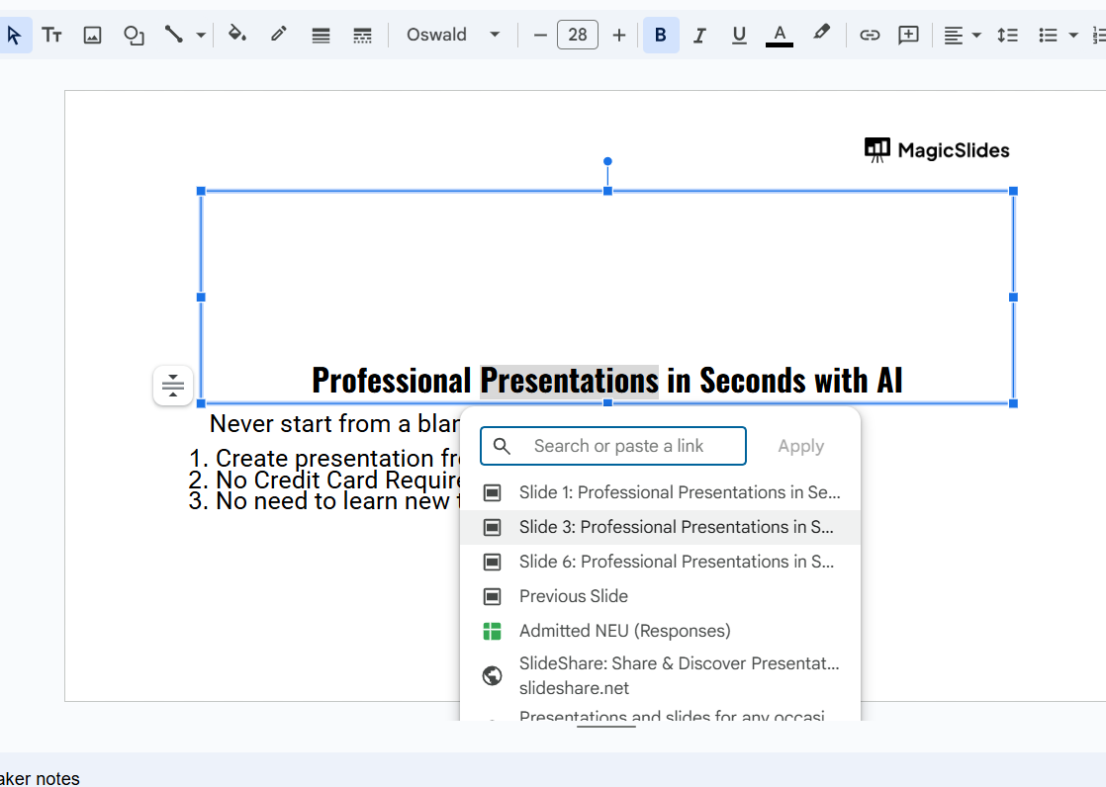The width and height of the screenshot is (1106, 787).
Task: Click the insert link icon
Action: click(870, 36)
